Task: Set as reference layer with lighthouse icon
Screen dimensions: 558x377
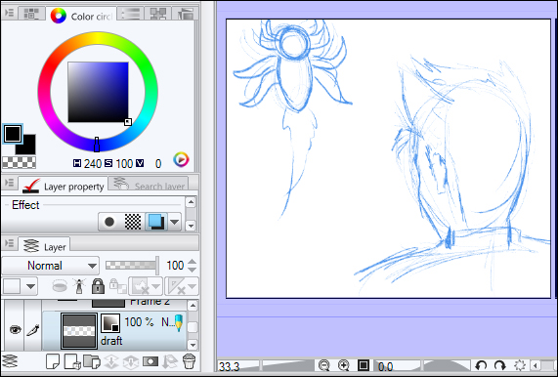Action: click(79, 286)
